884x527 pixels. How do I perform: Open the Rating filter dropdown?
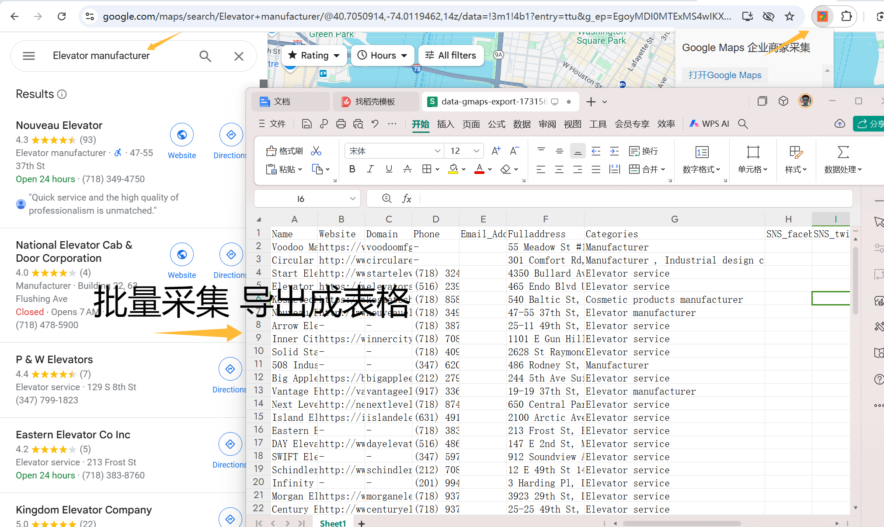(x=314, y=55)
